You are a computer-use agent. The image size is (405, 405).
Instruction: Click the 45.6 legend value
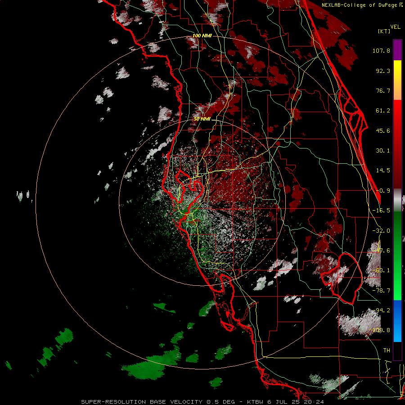click(x=383, y=130)
